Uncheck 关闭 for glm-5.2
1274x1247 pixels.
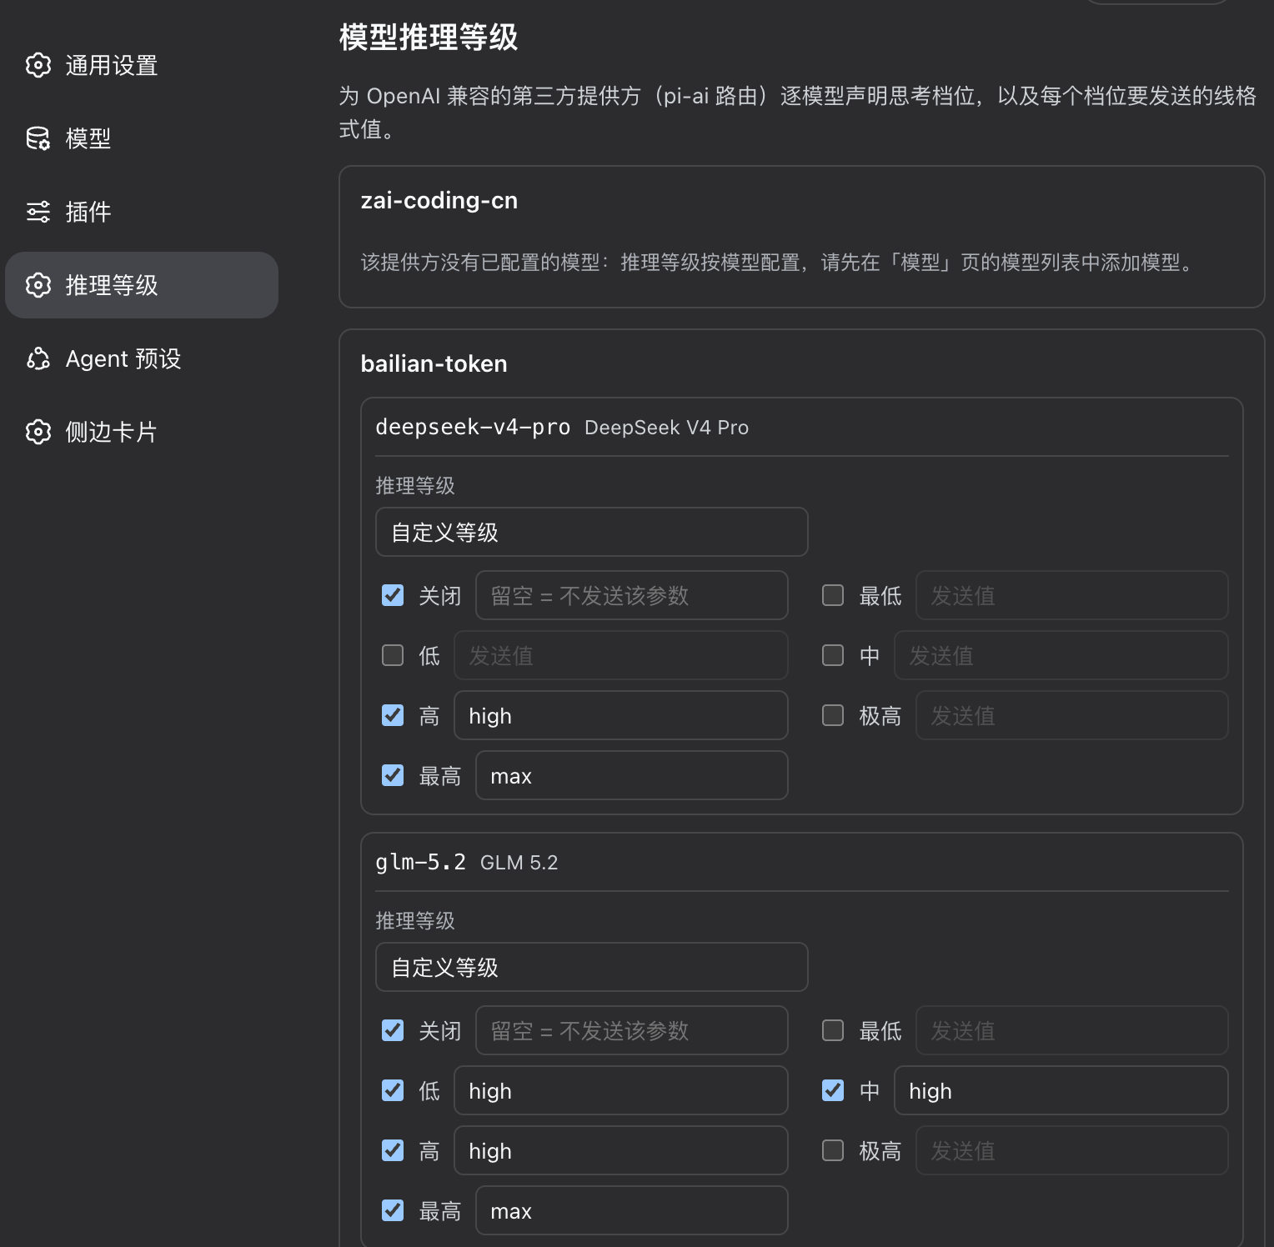coord(393,1030)
